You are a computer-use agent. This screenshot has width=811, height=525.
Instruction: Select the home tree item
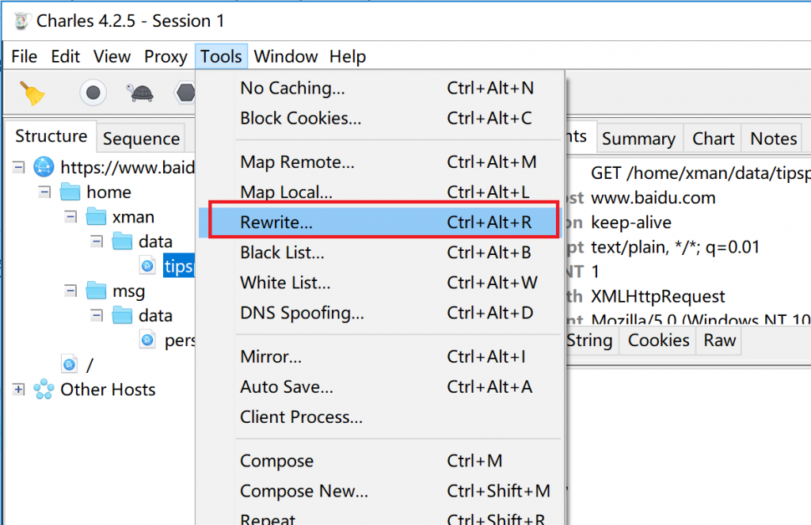tap(109, 192)
